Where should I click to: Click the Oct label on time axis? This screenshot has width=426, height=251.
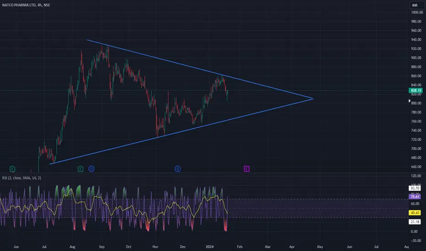128,246
